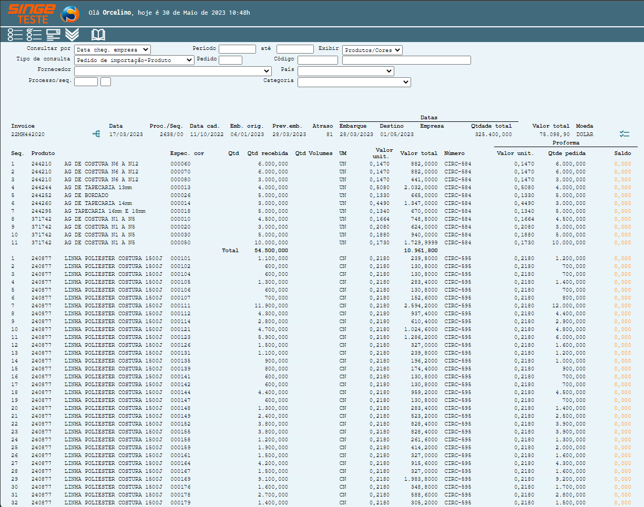Open the Categoria dropdown
Screen dimensions: 644x507
click(x=354, y=82)
